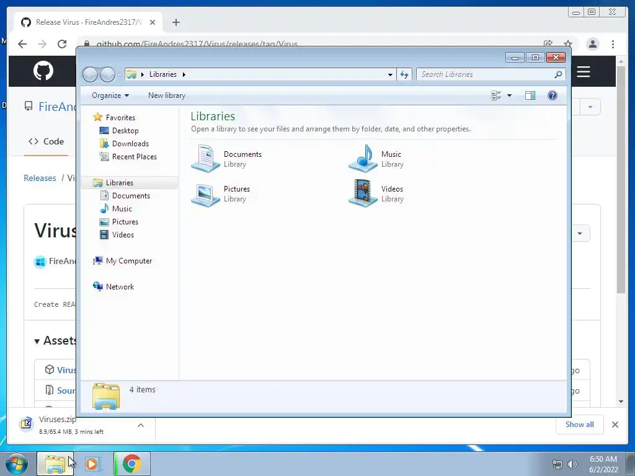Open the view options dropdown arrow
The image size is (635, 476).
click(x=510, y=95)
